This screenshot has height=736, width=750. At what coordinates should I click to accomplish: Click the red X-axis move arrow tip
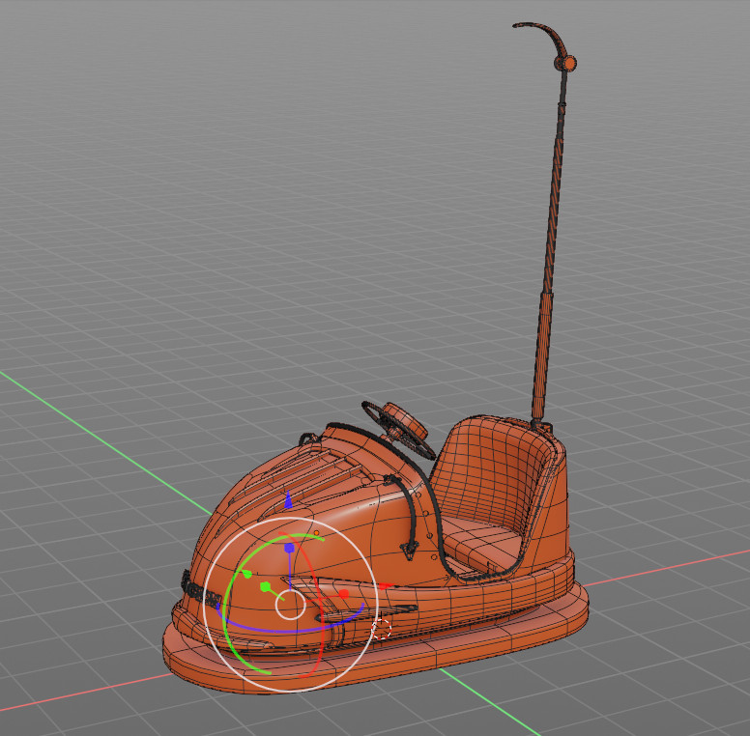(386, 585)
